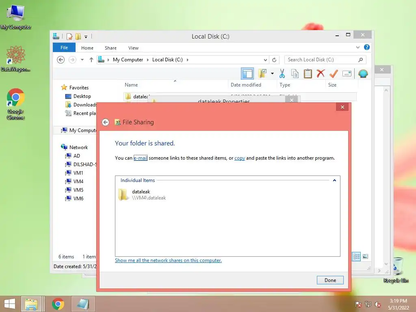Sort by the Type column header

click(x=285, y=85)
